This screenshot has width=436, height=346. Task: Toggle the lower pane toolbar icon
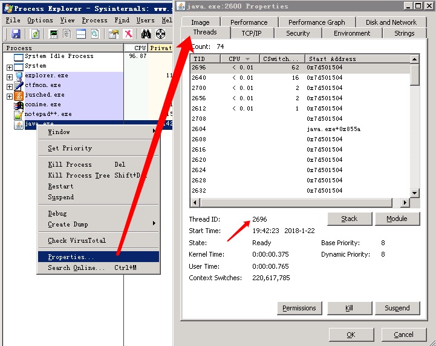point(81,34)
